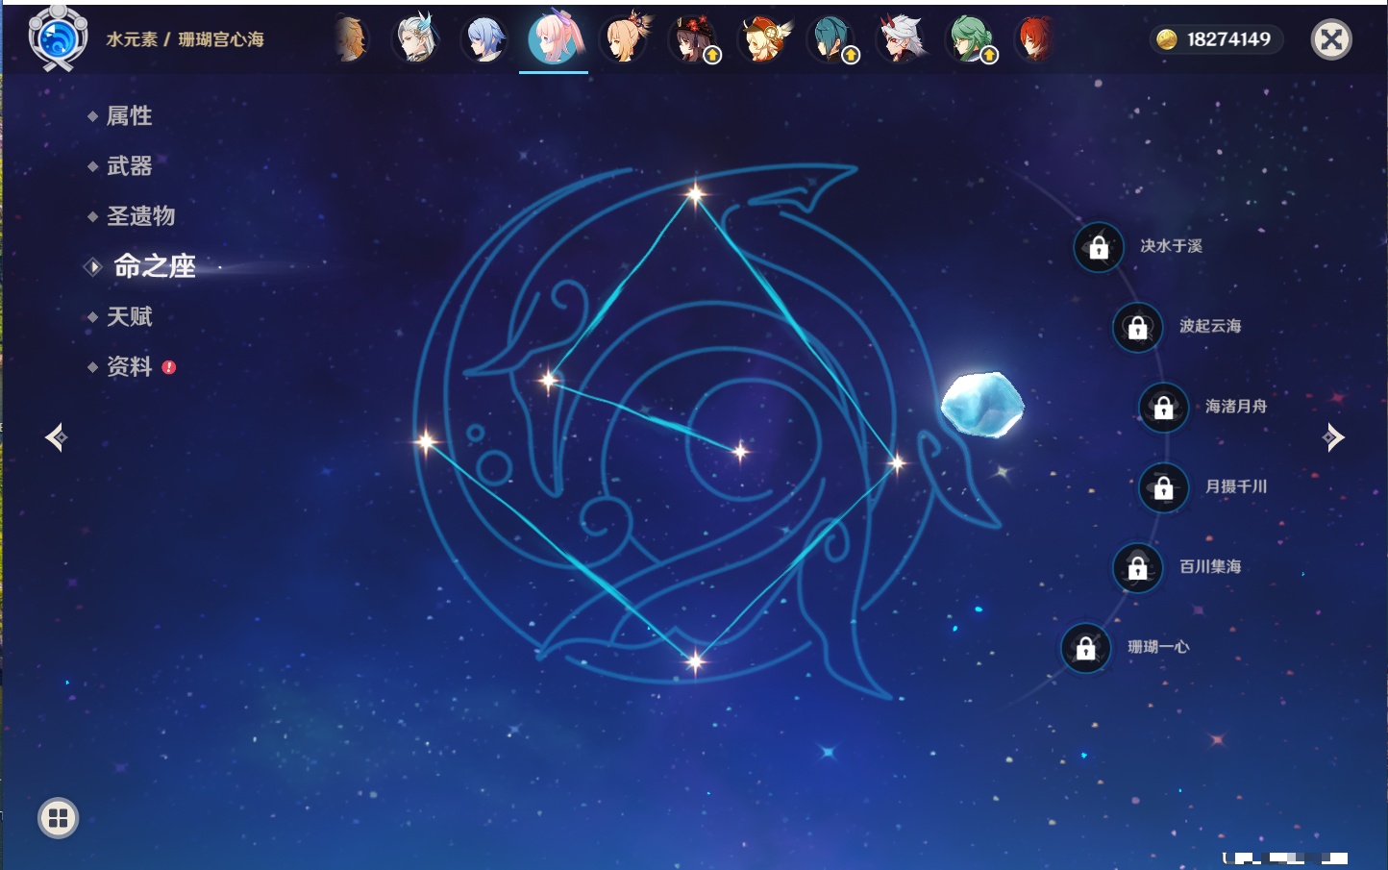Open the grid menu button at bottom-left

58,818
